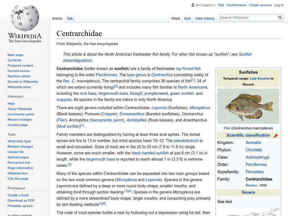Open Chordata in infobox
288x216 pixels.
pos(254,150)
